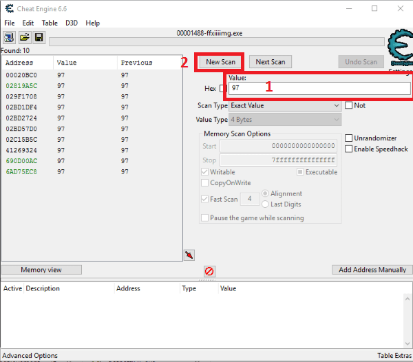Click the Address column header in results
This screenshot has height=362, width=413.
coord(28,63)
